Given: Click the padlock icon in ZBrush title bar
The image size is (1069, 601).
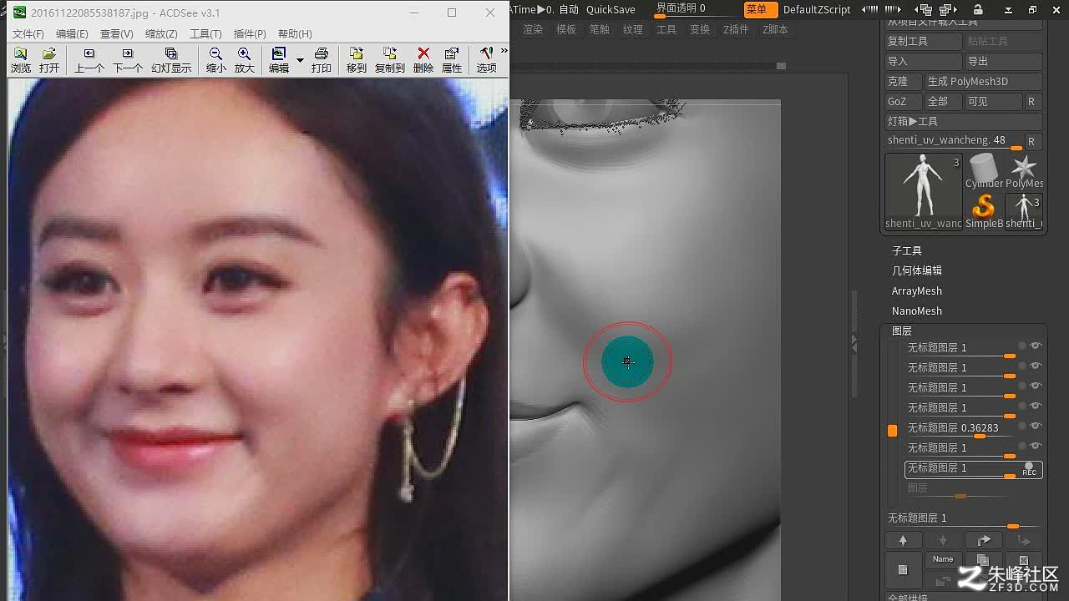Looking at the screenshot, I should (978, 10).
